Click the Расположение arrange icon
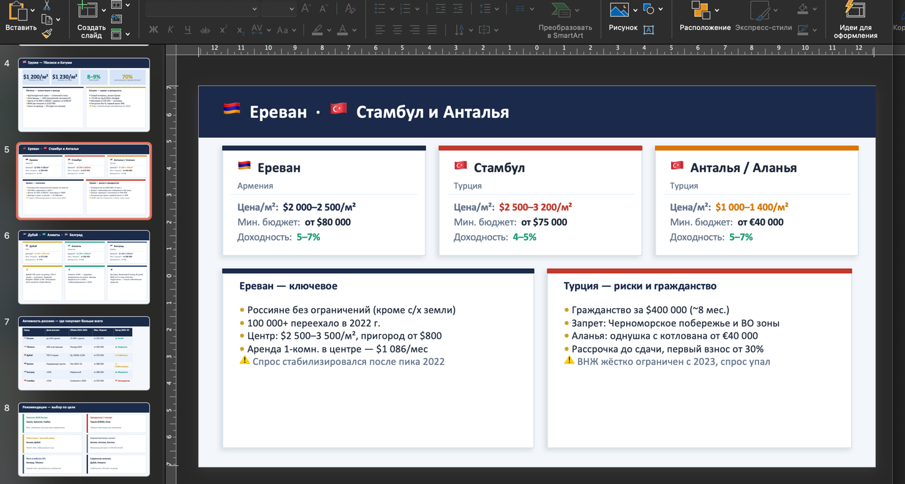 [x=700, y=9]
